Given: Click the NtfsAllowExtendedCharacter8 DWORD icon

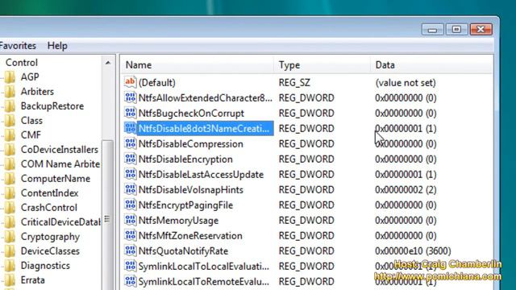Looking at the screenshot, I should pyautogui.click(x=131, y=97).
